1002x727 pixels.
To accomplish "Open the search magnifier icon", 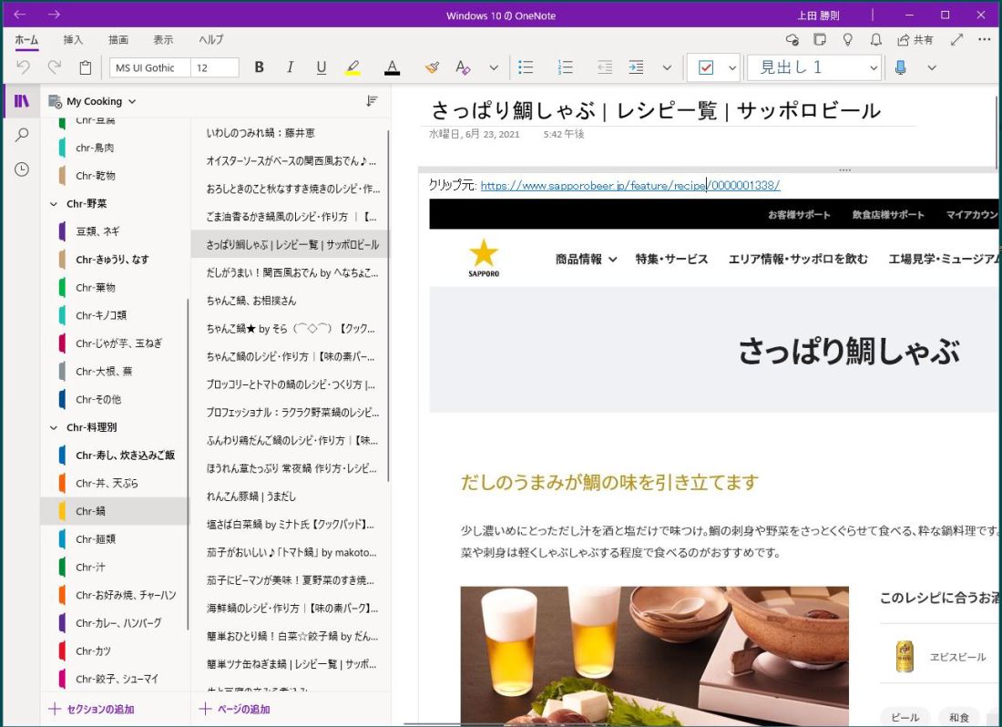I will (x=22, y=135).
